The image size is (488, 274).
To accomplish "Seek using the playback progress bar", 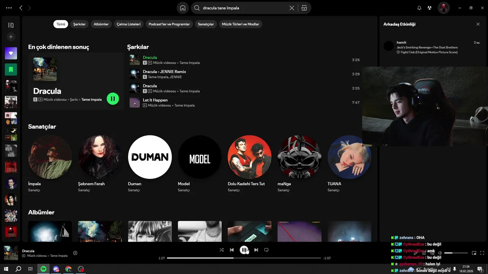I will 244,258.
